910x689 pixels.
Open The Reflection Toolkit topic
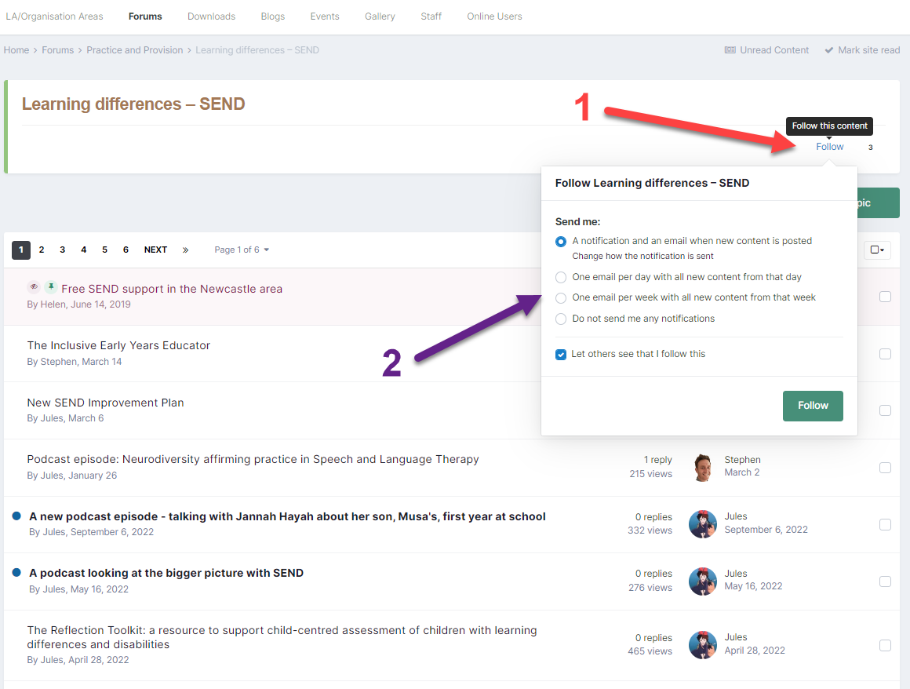tap(282, 637)
